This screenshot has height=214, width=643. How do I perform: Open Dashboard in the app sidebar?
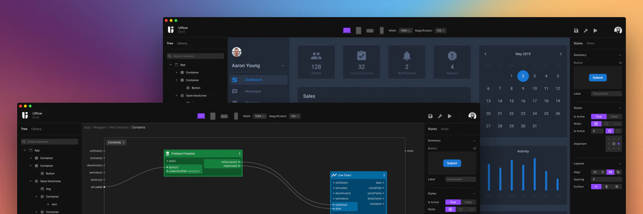(259, 80)
